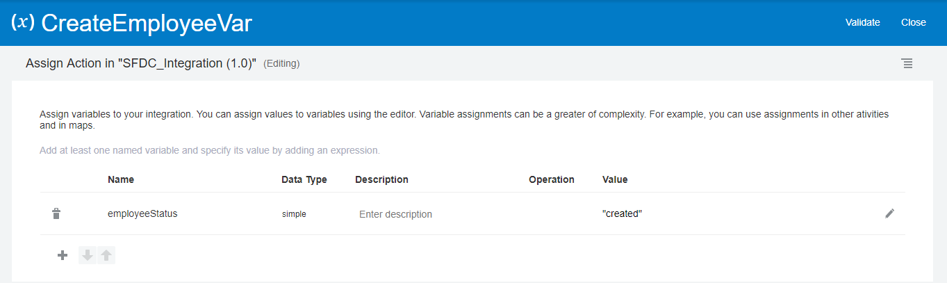Viewport: 947px width, 283px height.
Task: Click the simple data type cell
Action: click(x=294, y=214)
